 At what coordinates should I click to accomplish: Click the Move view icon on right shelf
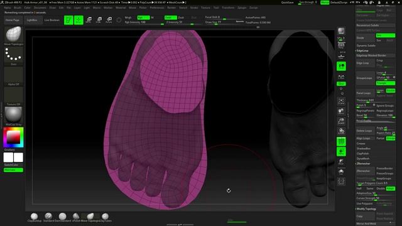(341, 111)
